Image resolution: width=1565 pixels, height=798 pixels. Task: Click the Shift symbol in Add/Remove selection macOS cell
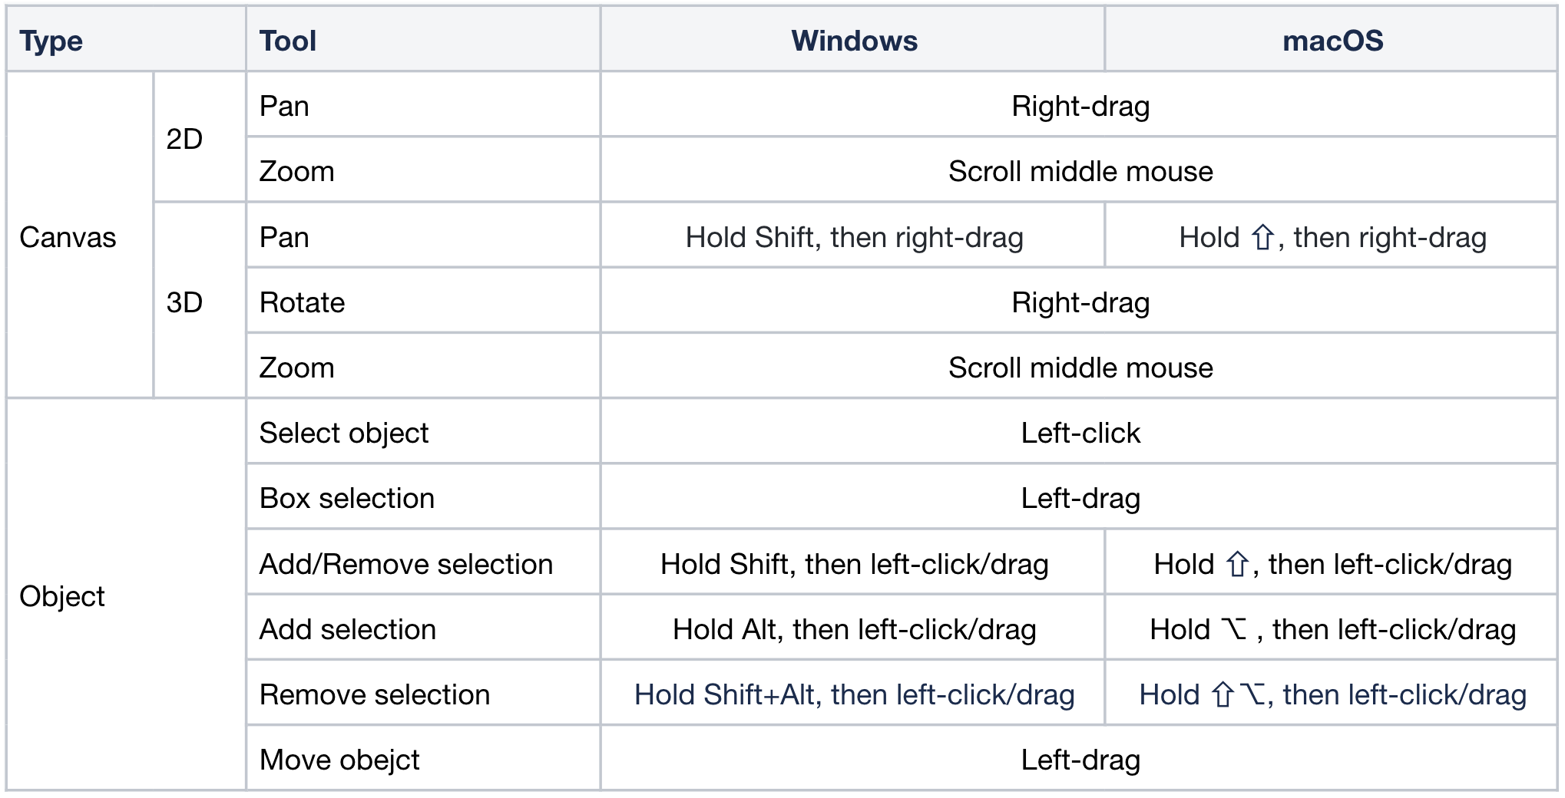pos(1237,564)
